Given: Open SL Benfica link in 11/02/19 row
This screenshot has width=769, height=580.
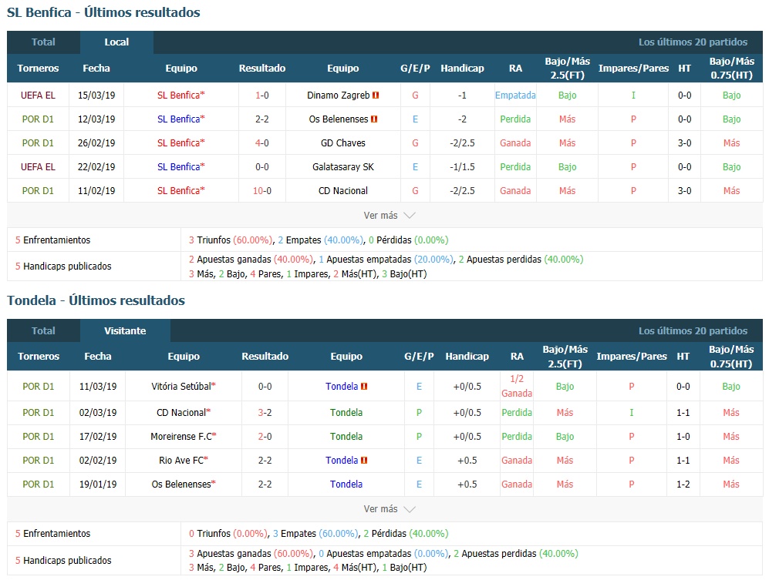Looking at the screenshot, I should pos(181,191).
